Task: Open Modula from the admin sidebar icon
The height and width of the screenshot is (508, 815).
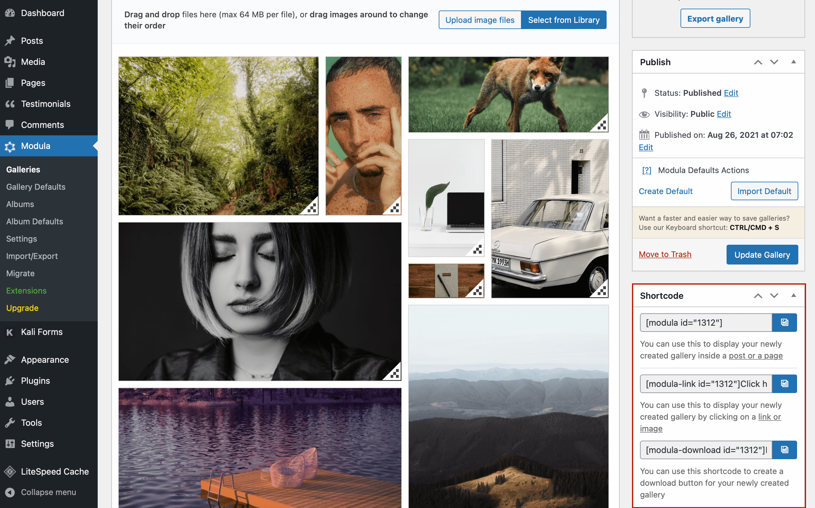Action: click(10, 146)
